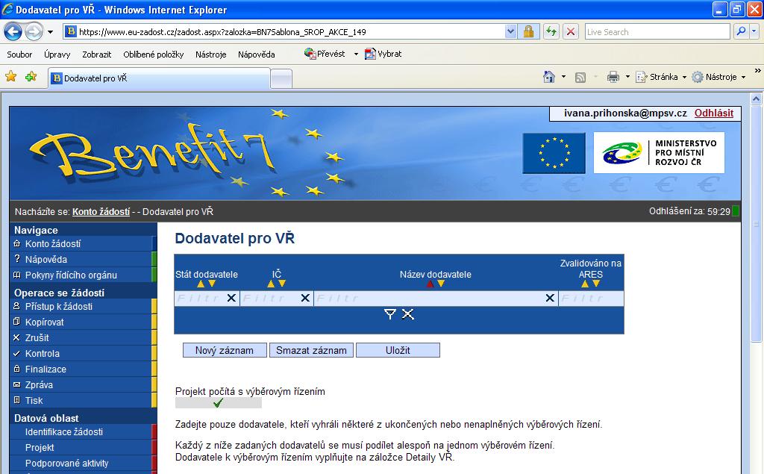This screenshot has height=474, width=764.
Task: Log out via Odhlásit link
Action: (x=714, y=113)
